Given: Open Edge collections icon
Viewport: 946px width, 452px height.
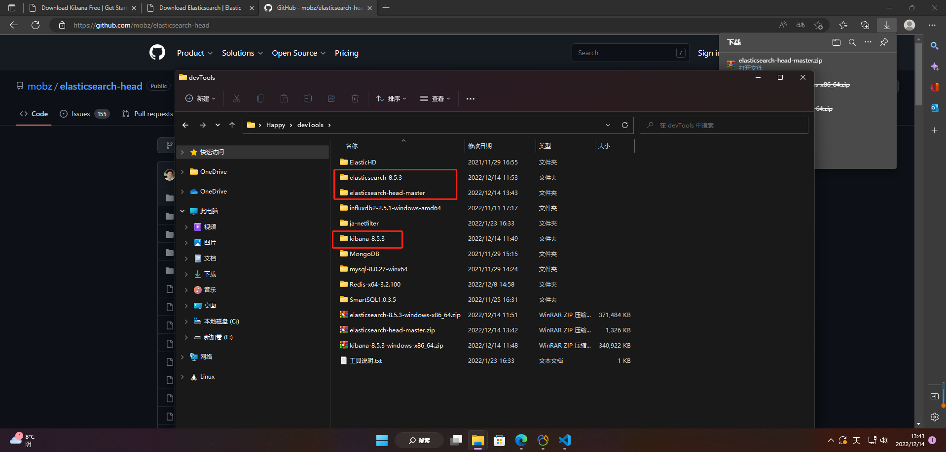Looking at the screenshot, I should pyautogui.click(x=865, y=25).
